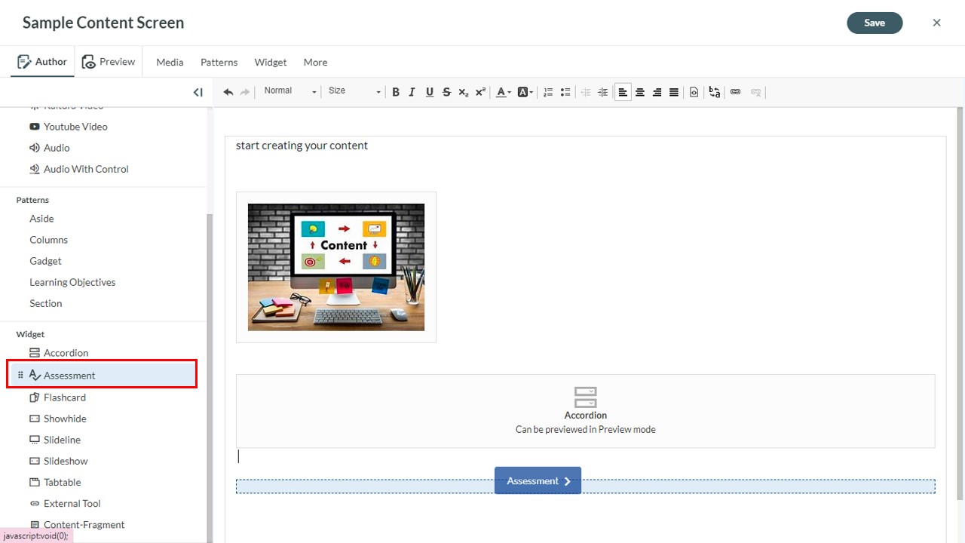965x543 pixels.
Task: Click the Assessment widget icon in sidebar
Action: 35,375
